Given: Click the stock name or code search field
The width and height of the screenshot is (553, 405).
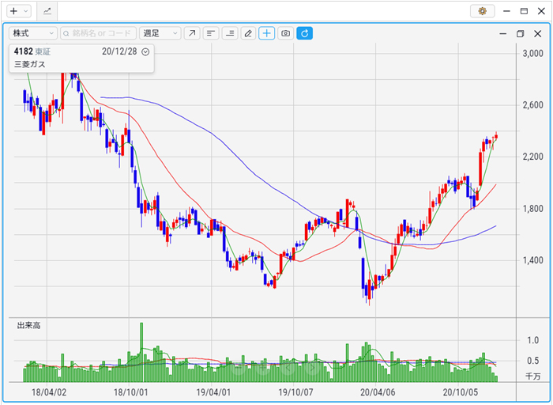Looking at the screenshot, I should (x=99, y=33).
